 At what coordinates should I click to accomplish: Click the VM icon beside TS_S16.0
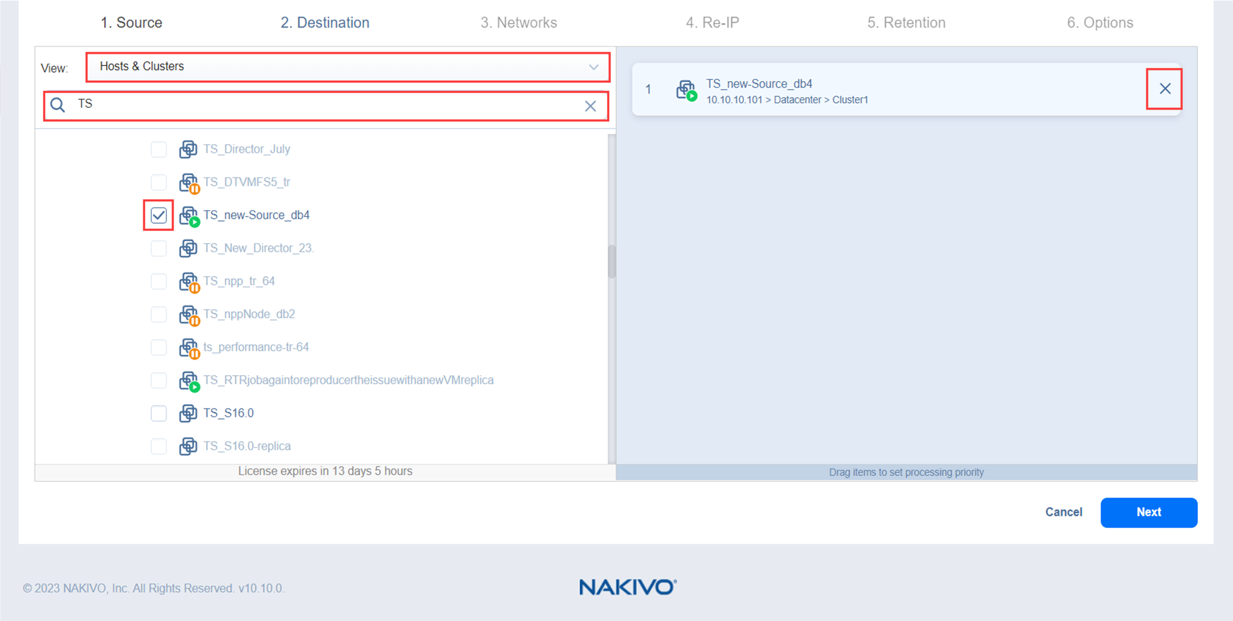pos(189,413)
